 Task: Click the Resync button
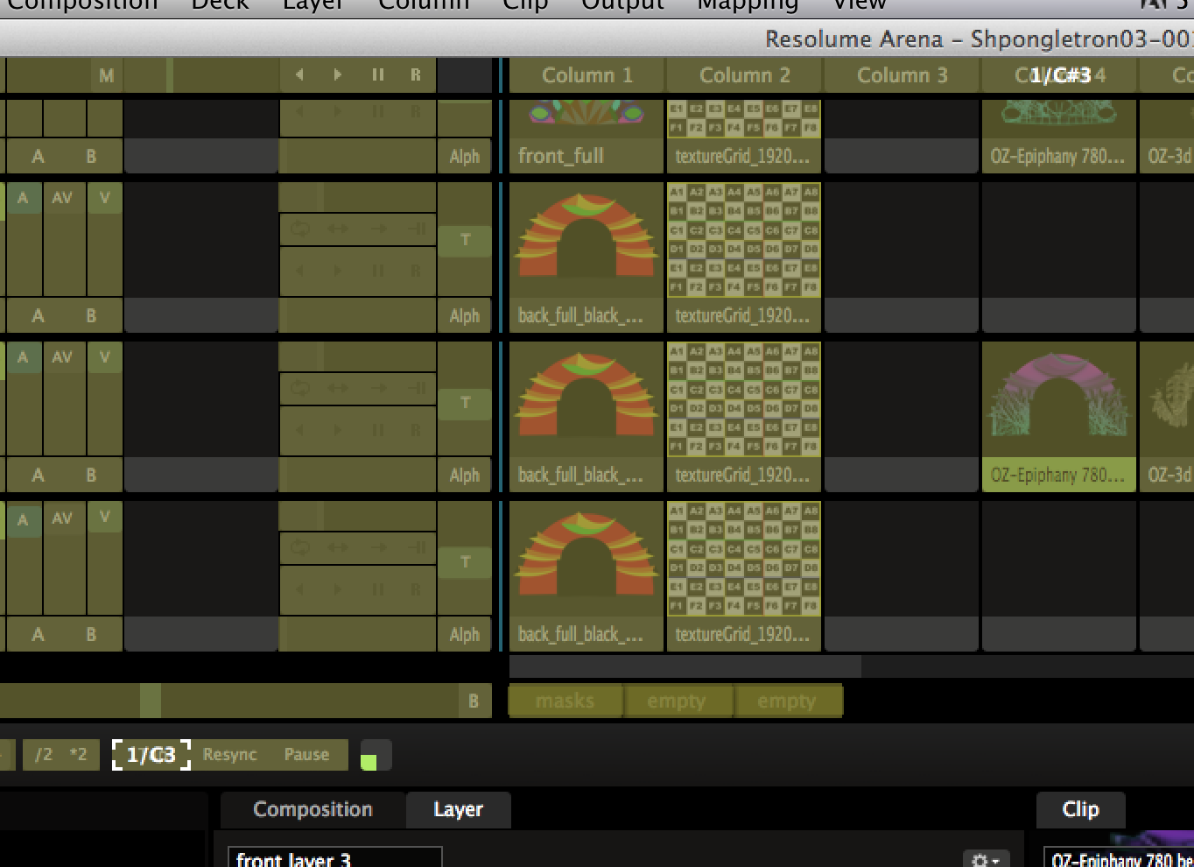pos(230,754)
